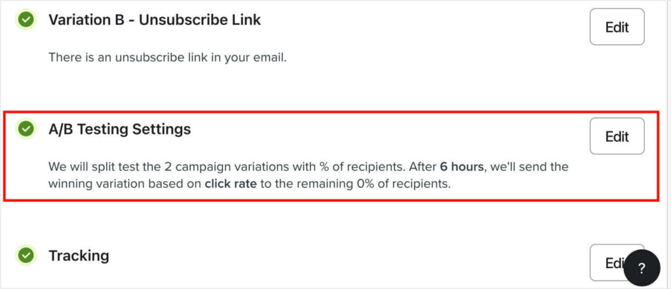Click the green checkmark beside Variation B heading
Screen dimensions: 671x289
pyautogui.click(x=26, y=20)
